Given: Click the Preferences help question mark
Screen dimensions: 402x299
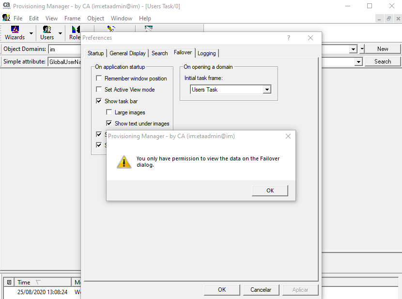Looking at the screenshot, I should [289, 38].
